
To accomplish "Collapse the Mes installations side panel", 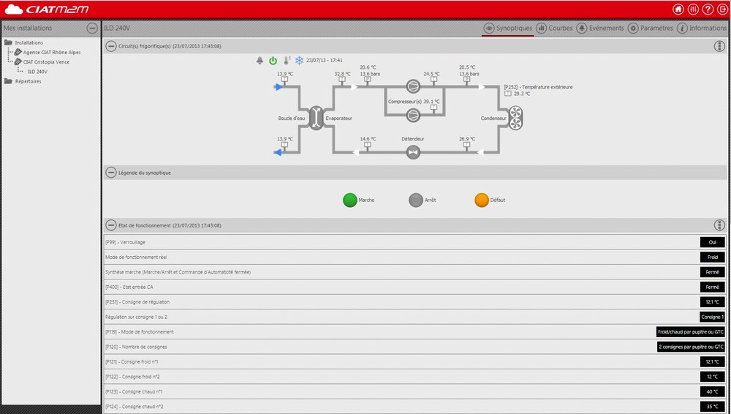I will (92, 29).
